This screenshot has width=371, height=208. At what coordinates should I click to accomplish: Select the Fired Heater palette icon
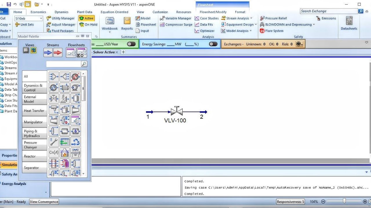[x=65, y=153]
